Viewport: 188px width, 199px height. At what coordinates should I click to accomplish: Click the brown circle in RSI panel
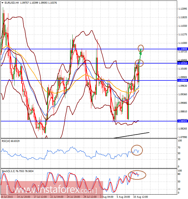click(137, 150)
